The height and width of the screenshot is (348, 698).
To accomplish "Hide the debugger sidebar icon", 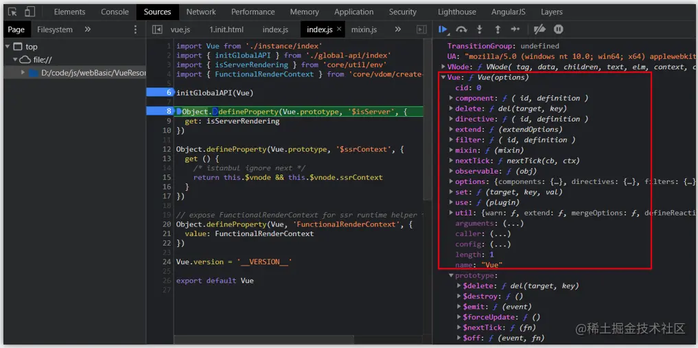I will coord(421,30).
